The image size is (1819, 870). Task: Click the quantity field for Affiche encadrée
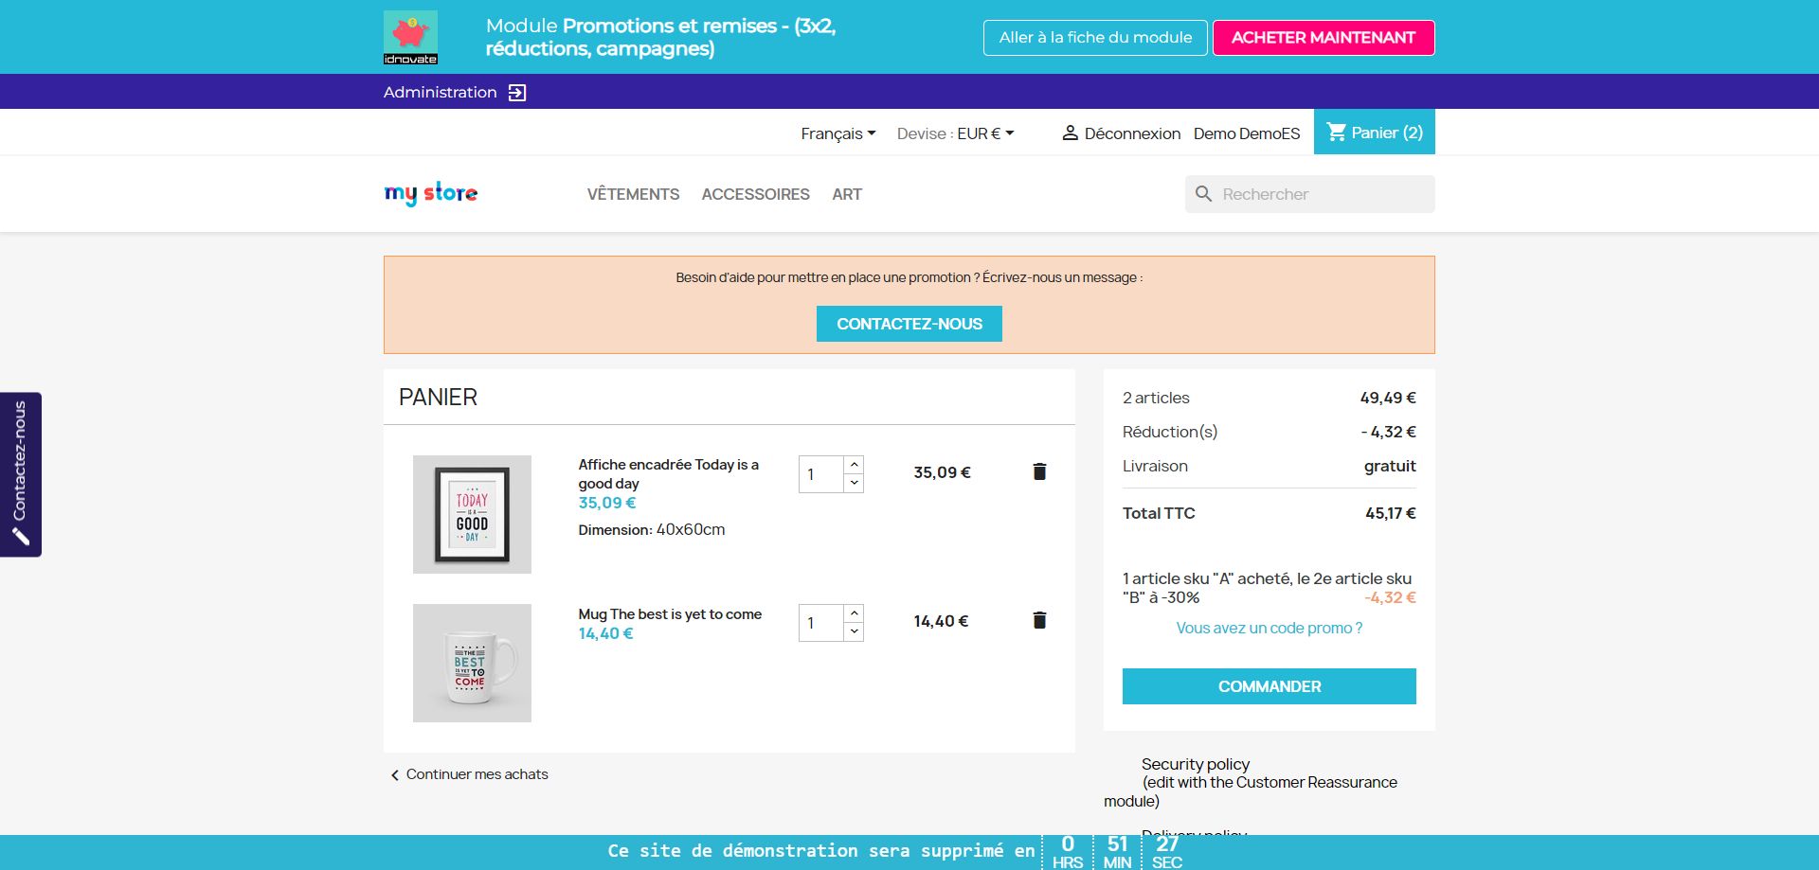pyautogui.click(x=821, y=474)
